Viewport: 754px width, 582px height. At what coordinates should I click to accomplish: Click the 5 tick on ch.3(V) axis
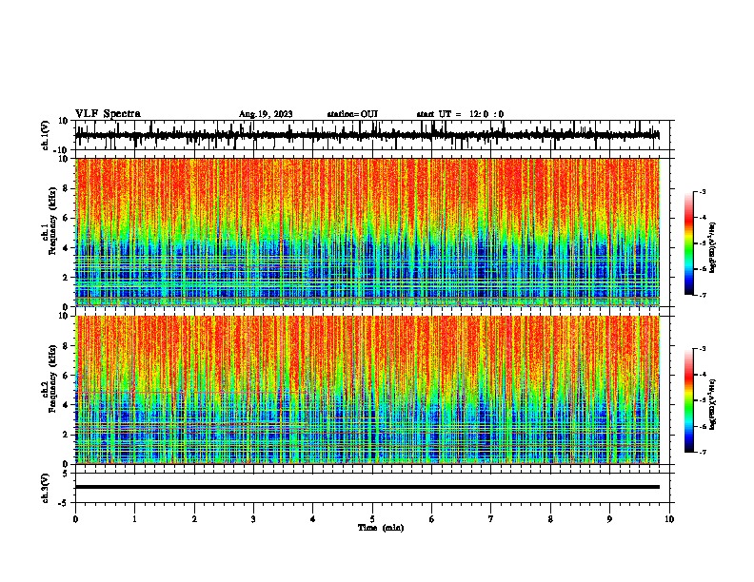point(66,474)
